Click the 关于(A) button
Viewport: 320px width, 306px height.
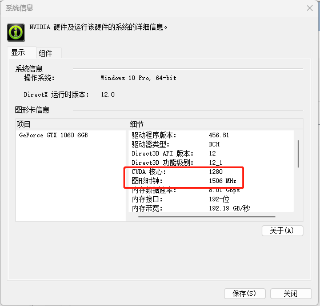282,231
